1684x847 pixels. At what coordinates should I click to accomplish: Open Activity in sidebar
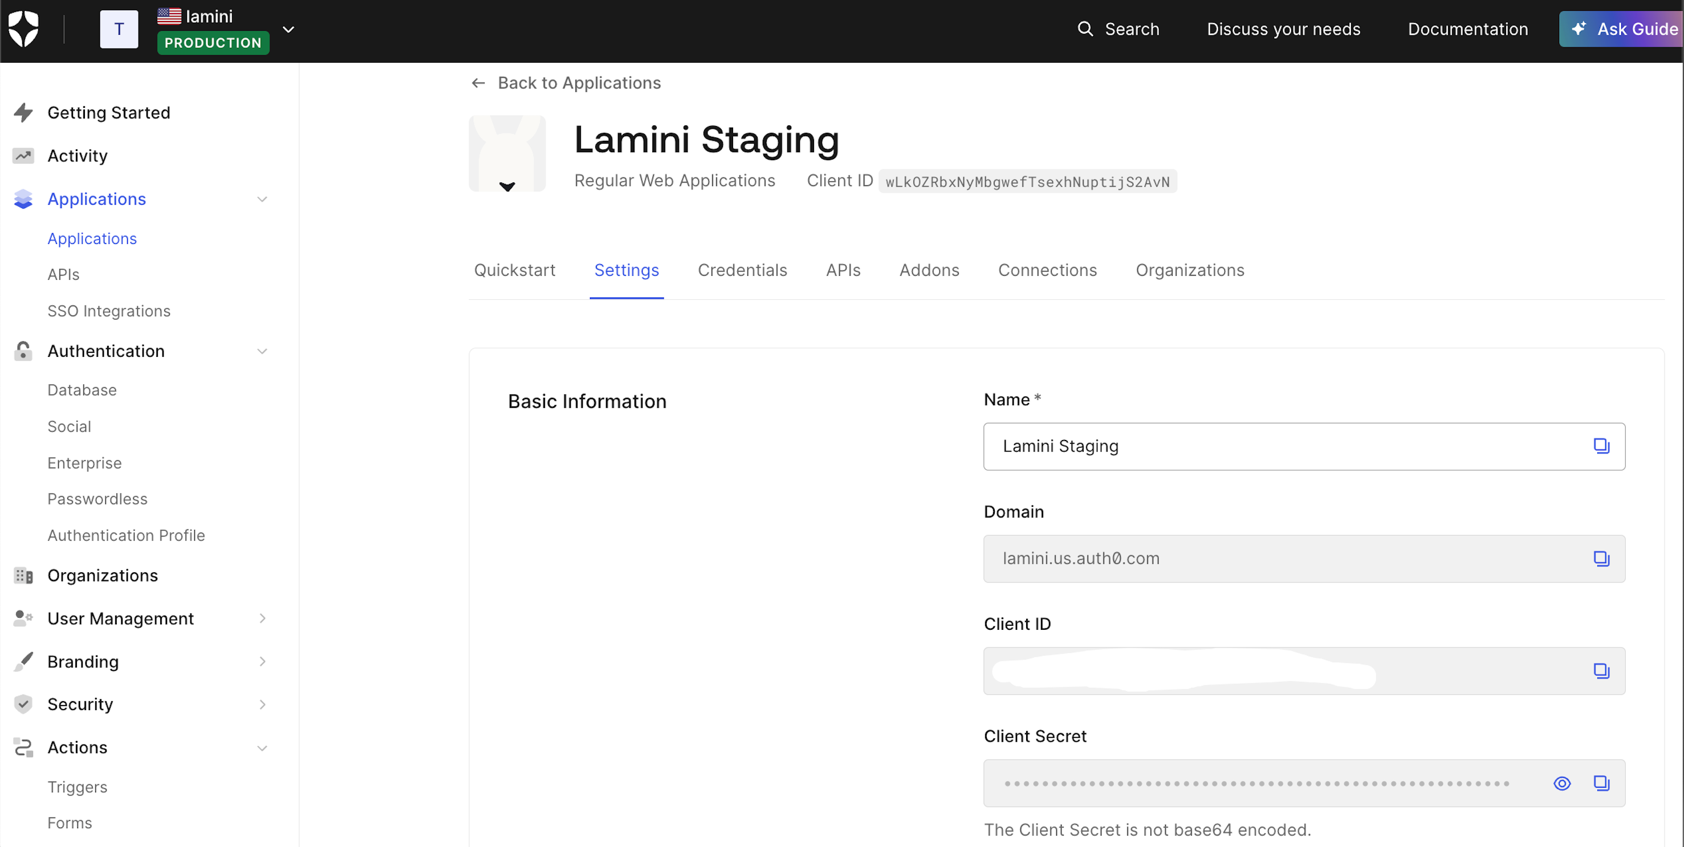pyautogui.click(x=77, y=156)
